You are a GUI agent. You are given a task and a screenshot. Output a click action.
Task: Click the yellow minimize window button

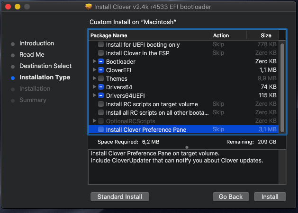[18, 7]
